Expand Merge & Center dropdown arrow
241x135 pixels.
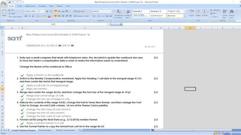(x=90, y=16)
